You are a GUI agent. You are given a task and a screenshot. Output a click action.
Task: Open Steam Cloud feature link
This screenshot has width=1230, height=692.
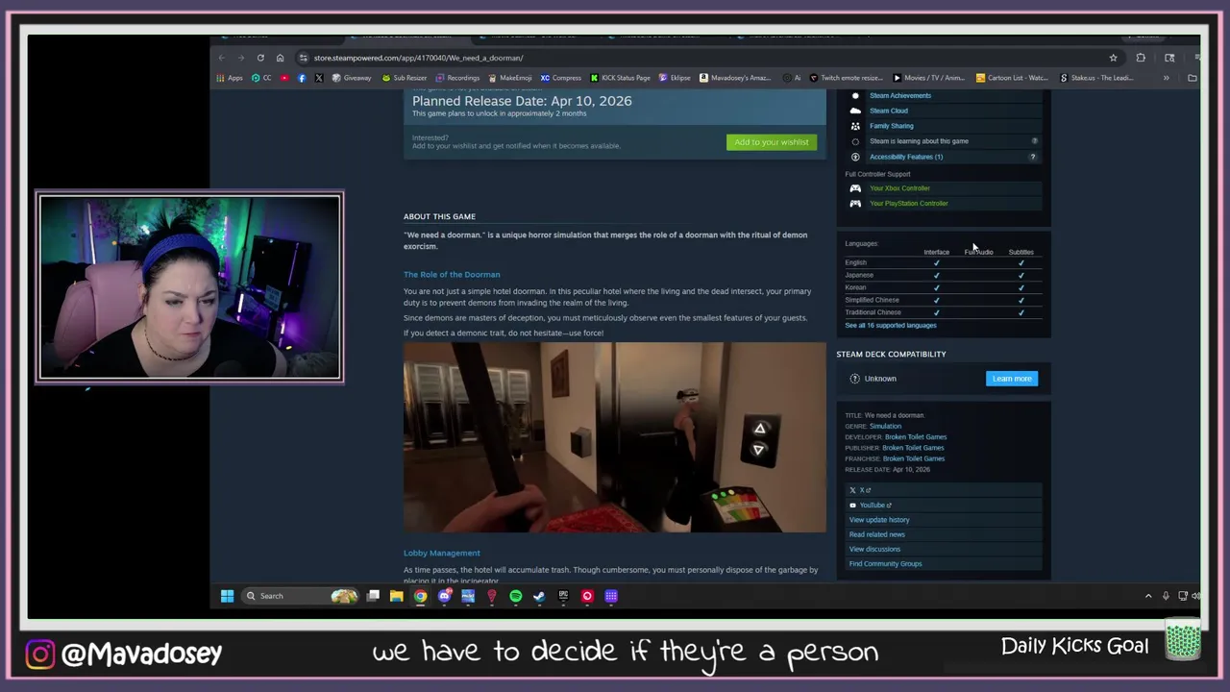[x=889, y=111]
